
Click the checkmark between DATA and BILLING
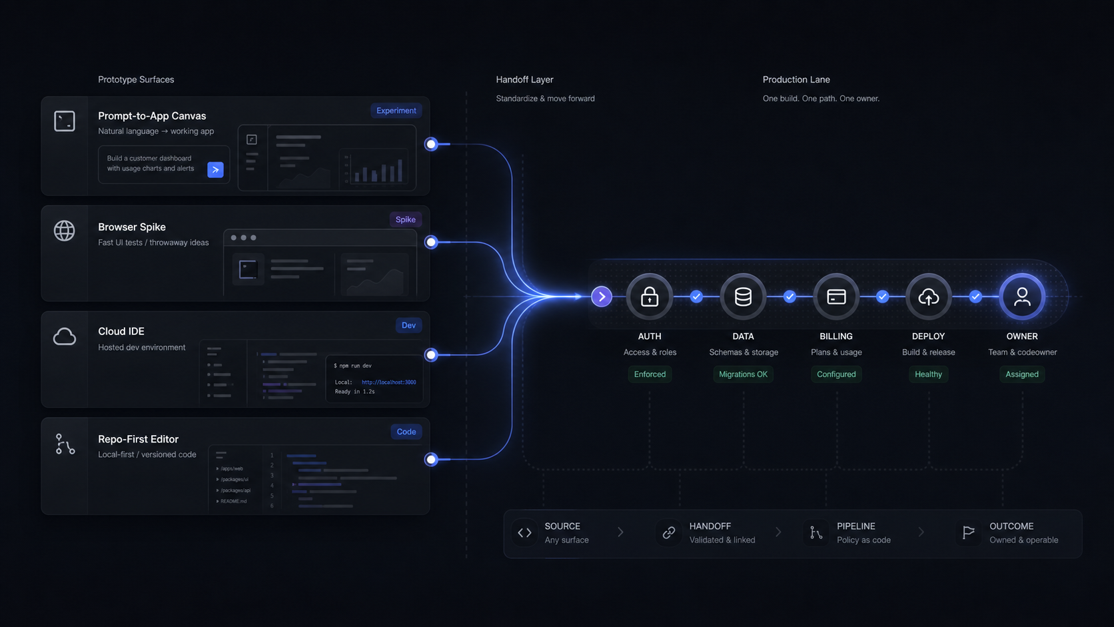(x=790, y=297)
